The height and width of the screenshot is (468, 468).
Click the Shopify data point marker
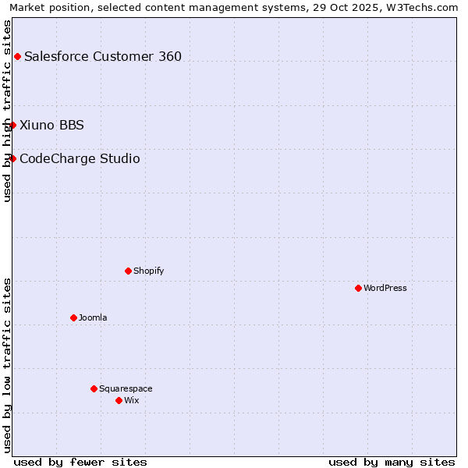click(128, 271)
